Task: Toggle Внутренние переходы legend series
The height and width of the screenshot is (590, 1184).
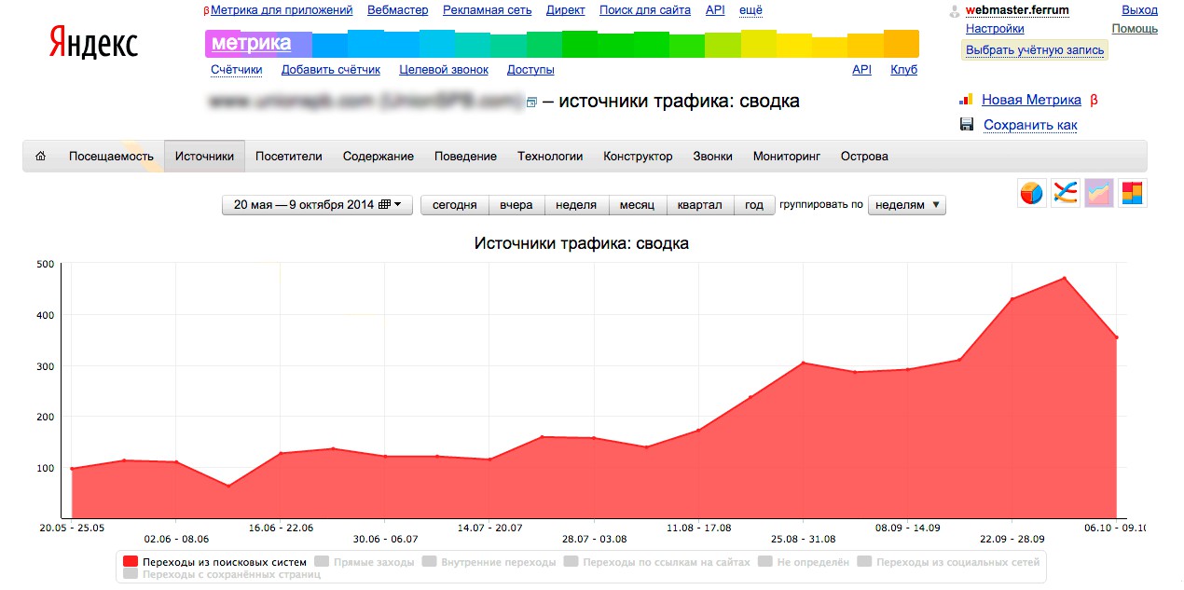Action: point(489,562)
